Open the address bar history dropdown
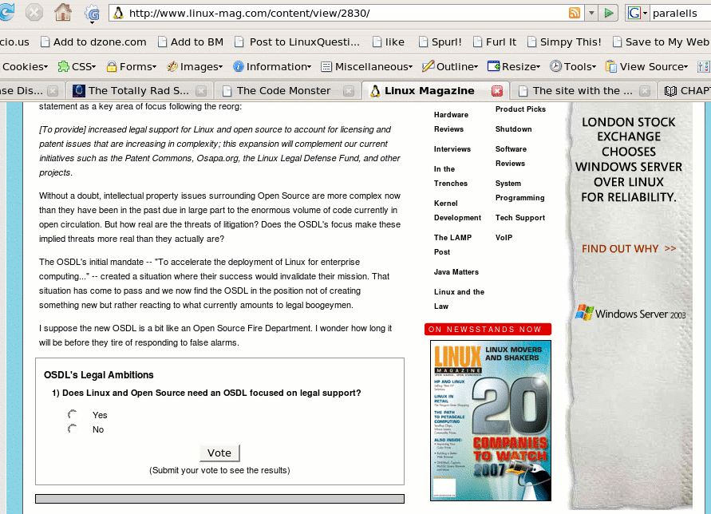Viewport: 711px width, 514px height. 591,13
